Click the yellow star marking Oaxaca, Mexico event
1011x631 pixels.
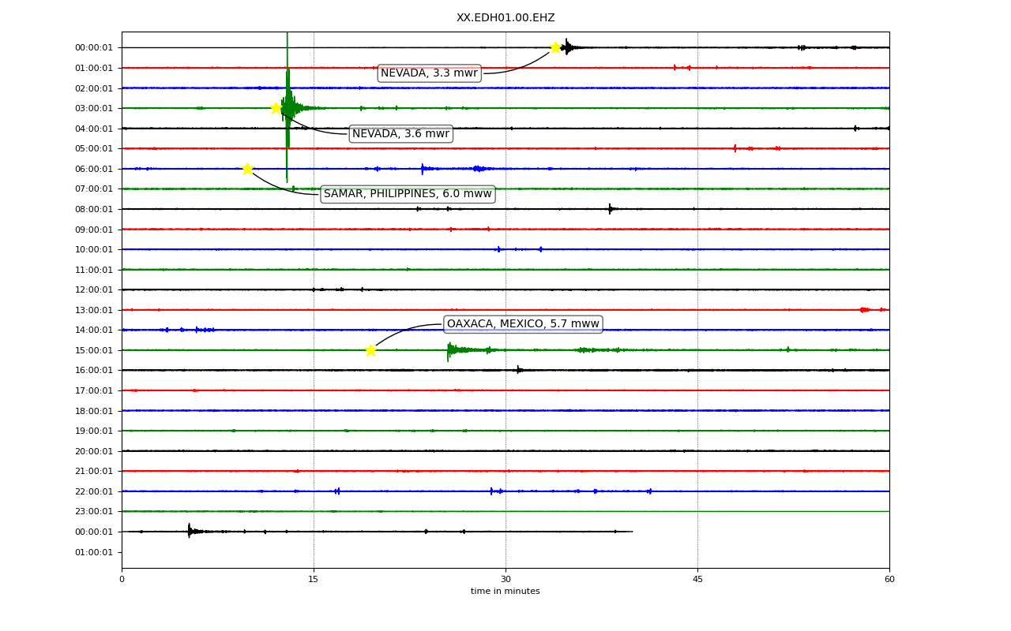[370, 350]
